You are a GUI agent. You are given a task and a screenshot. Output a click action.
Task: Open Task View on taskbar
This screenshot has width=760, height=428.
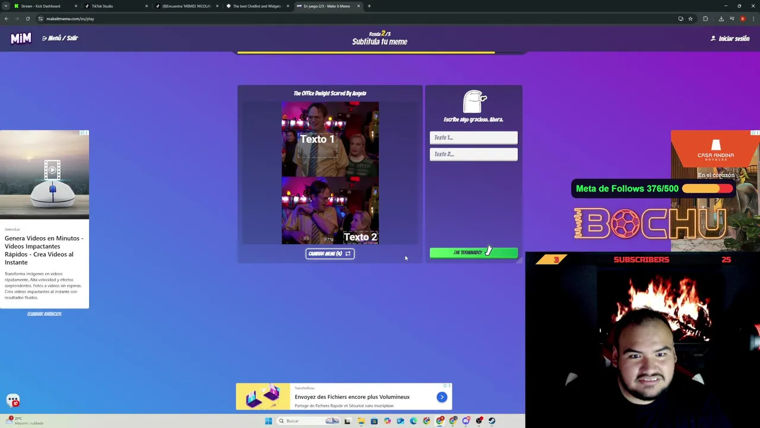pyautogui.click(x=347, y=421)
